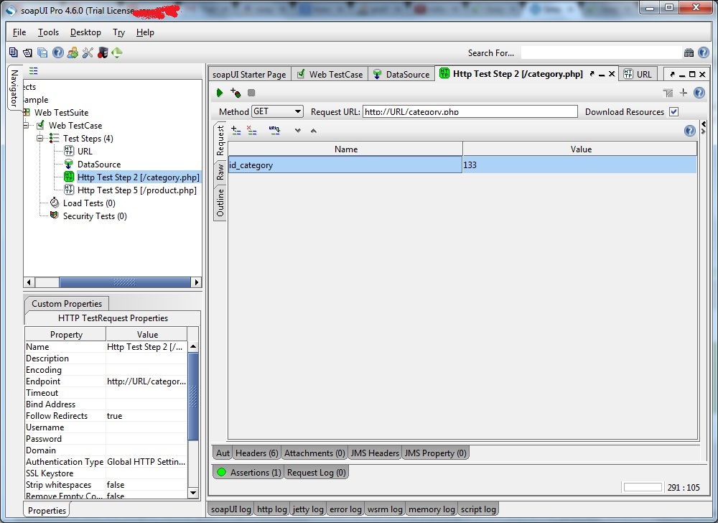Switch to the DataSource editor tab
Screen dimensions: 718x523
click(x=401, y=74)
